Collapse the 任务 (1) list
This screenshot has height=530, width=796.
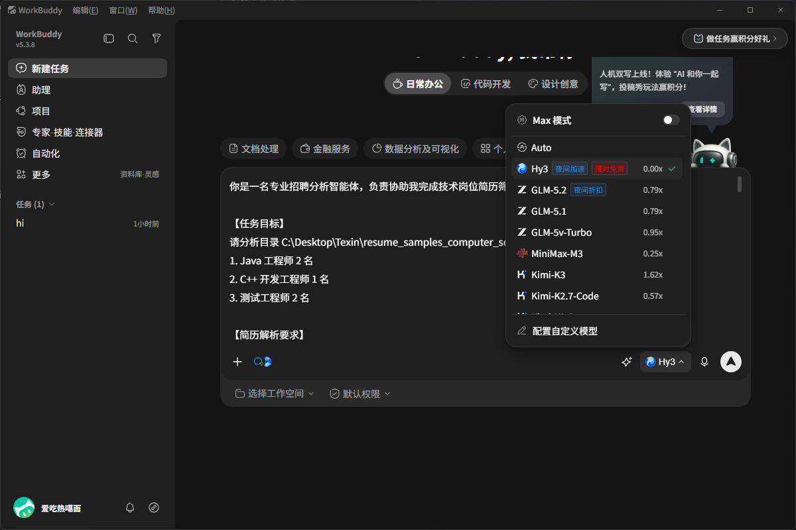pyautogui.click(x=35, y=204)
